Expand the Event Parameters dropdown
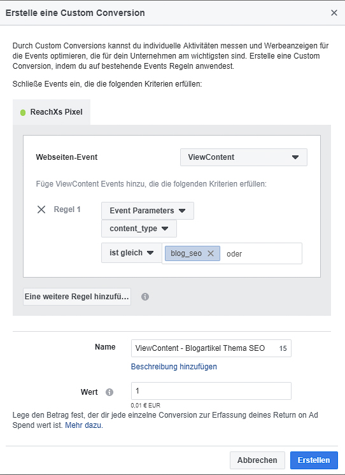The height and width of the screenshot is (475, 345). 148,211
